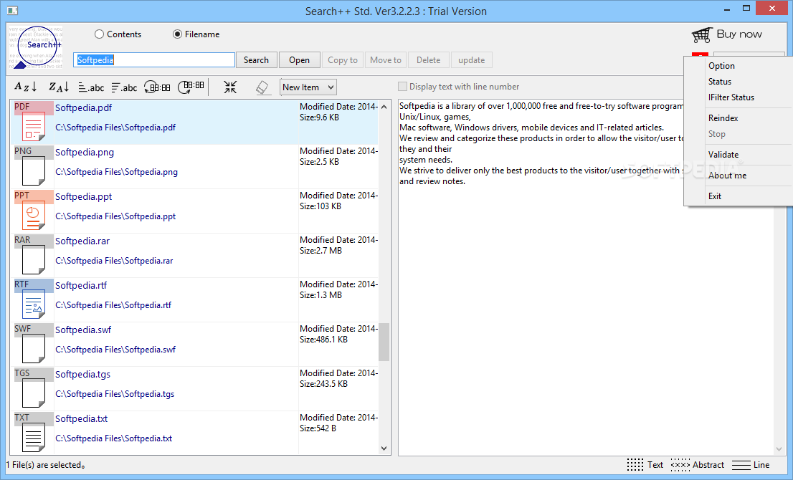Sort by date descending clock icon

point(191,87)
